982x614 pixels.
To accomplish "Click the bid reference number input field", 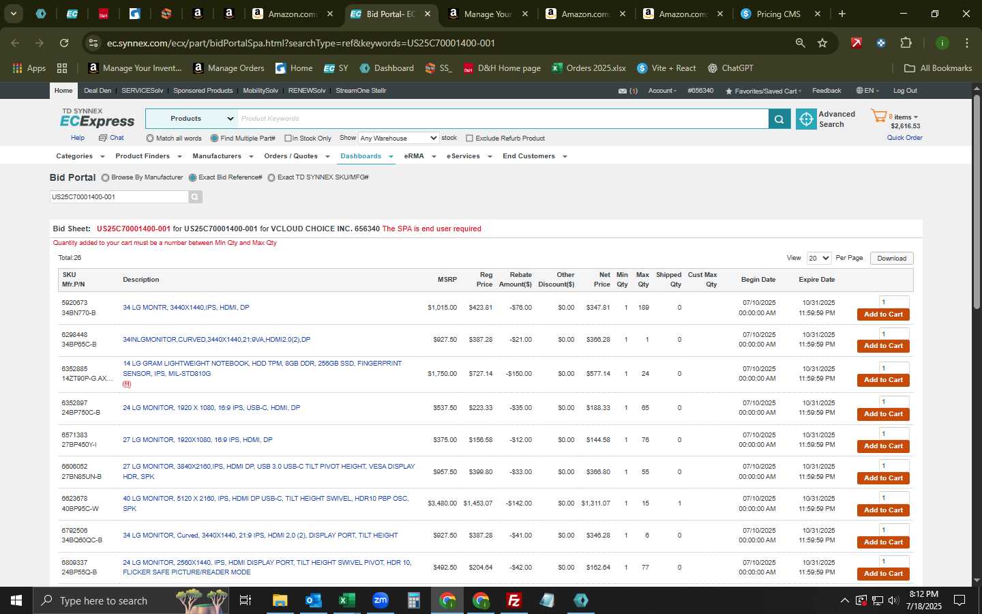I will point(119,196).
